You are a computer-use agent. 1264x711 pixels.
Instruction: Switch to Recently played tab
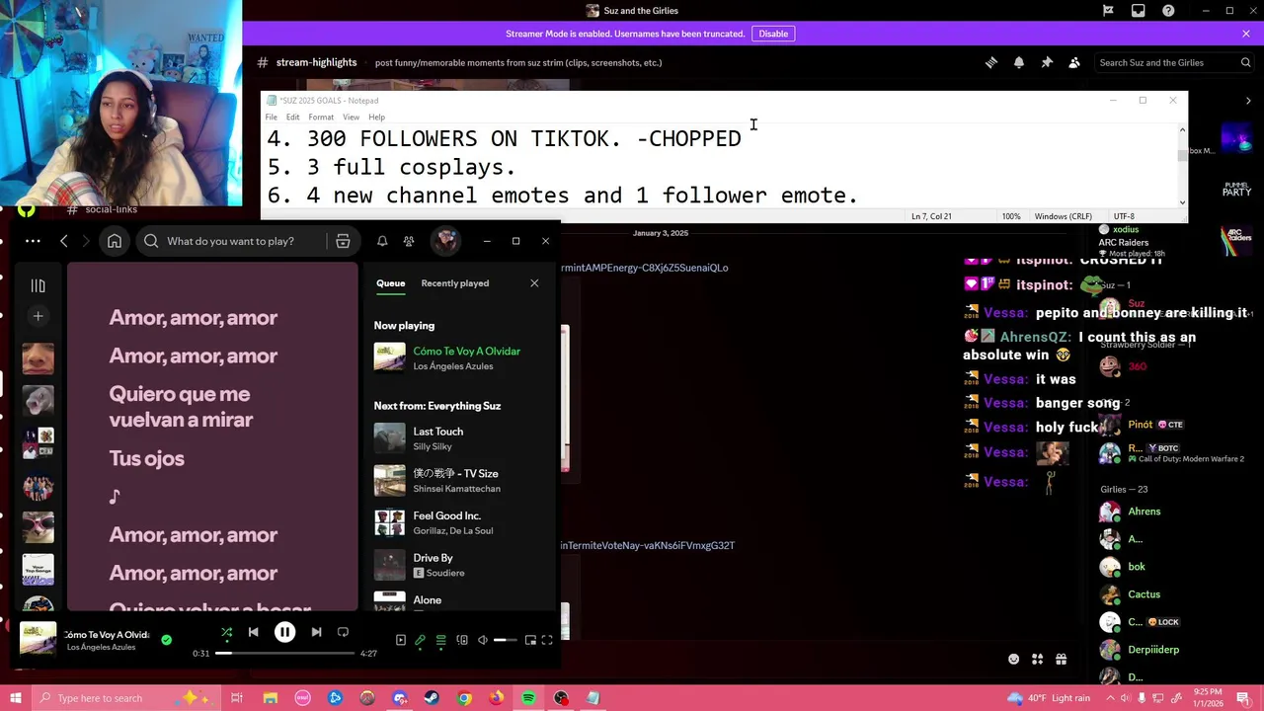455,283
